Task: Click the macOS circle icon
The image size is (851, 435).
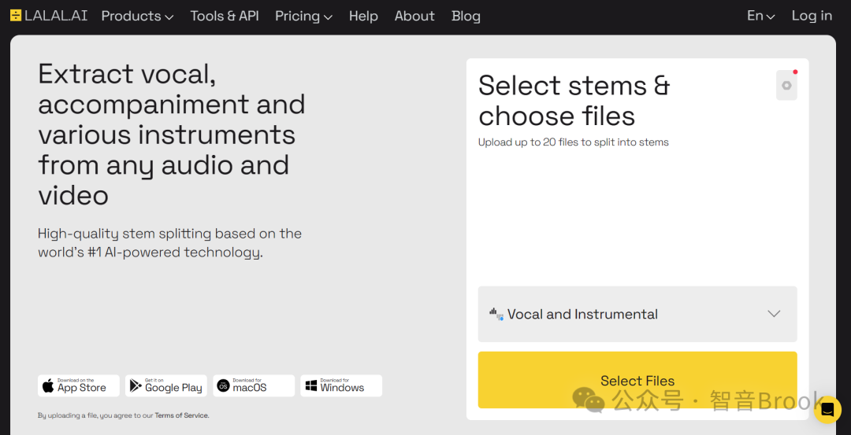Action: 223,385
